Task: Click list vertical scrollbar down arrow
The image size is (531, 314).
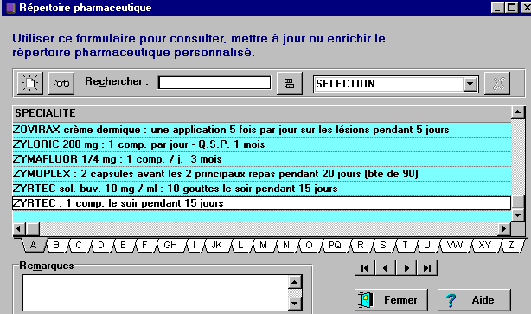Action: [518, 215]
